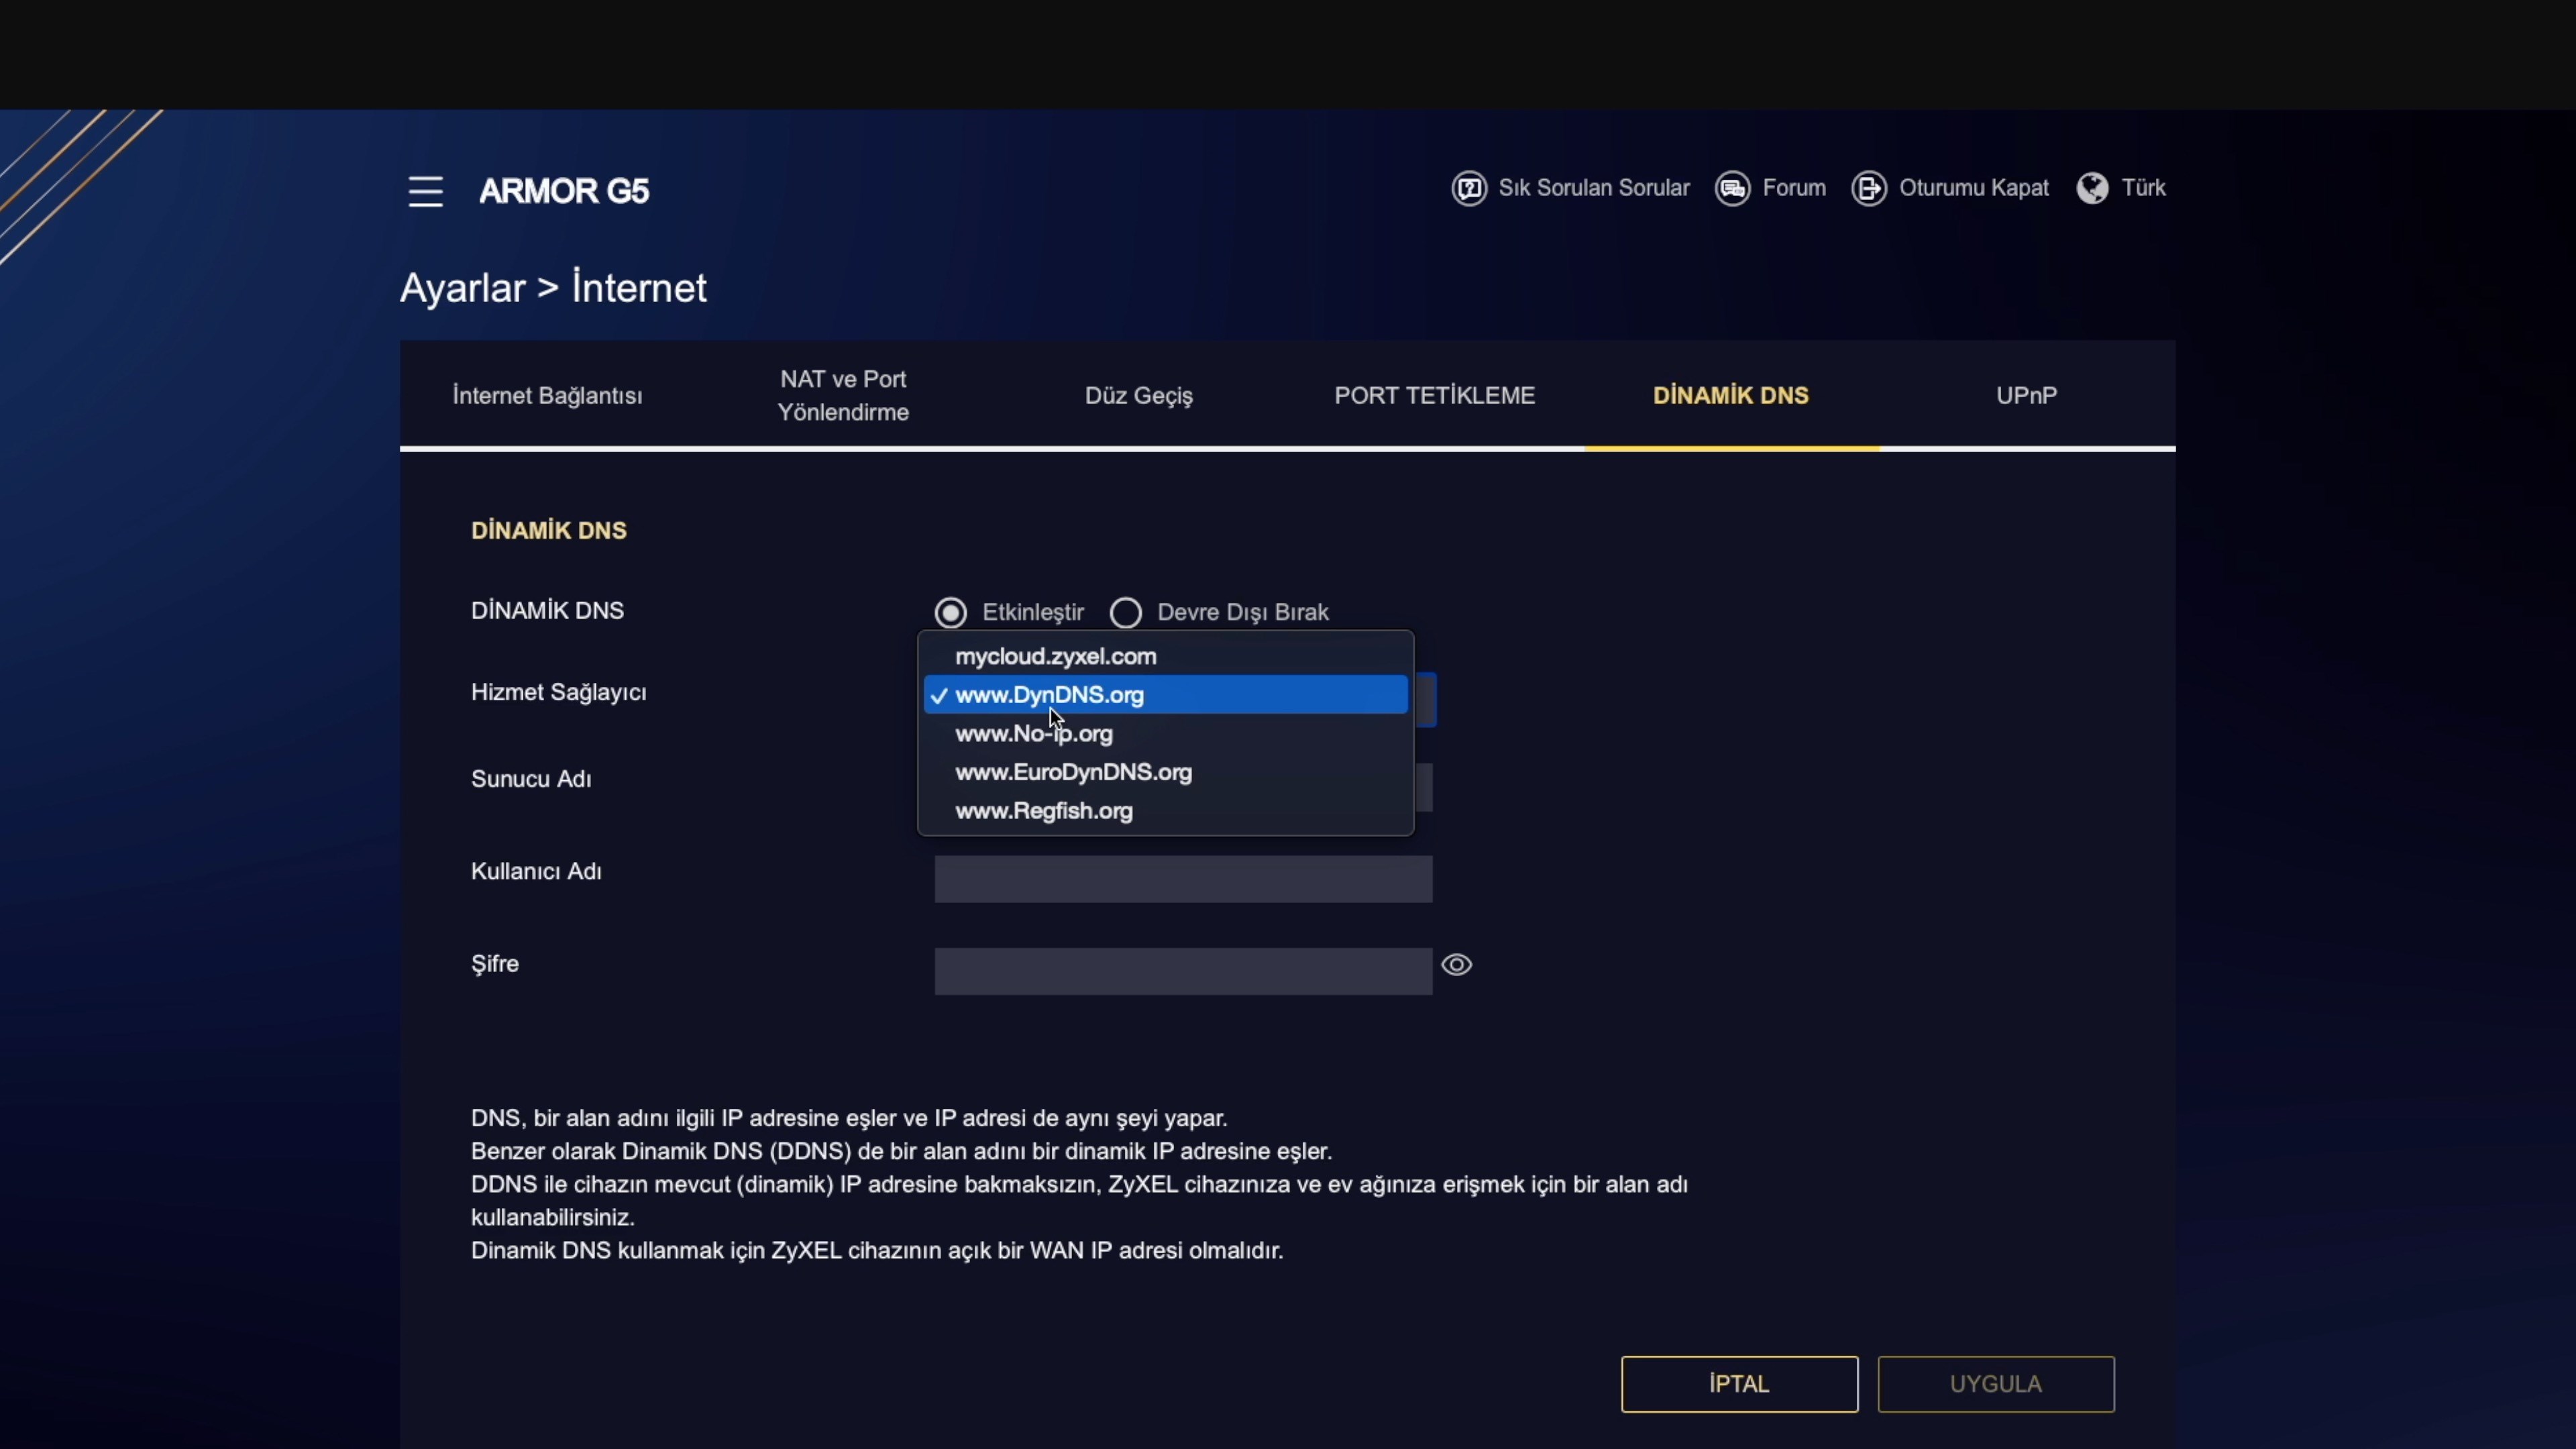2576x1449 pixels.
Task: Switch to the PORT TETİKLEME tab
Action: (1434, 396)
